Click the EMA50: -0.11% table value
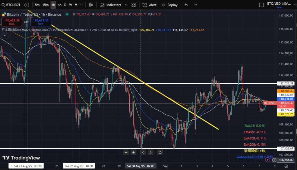297x170 pixels. pos(255,132)
